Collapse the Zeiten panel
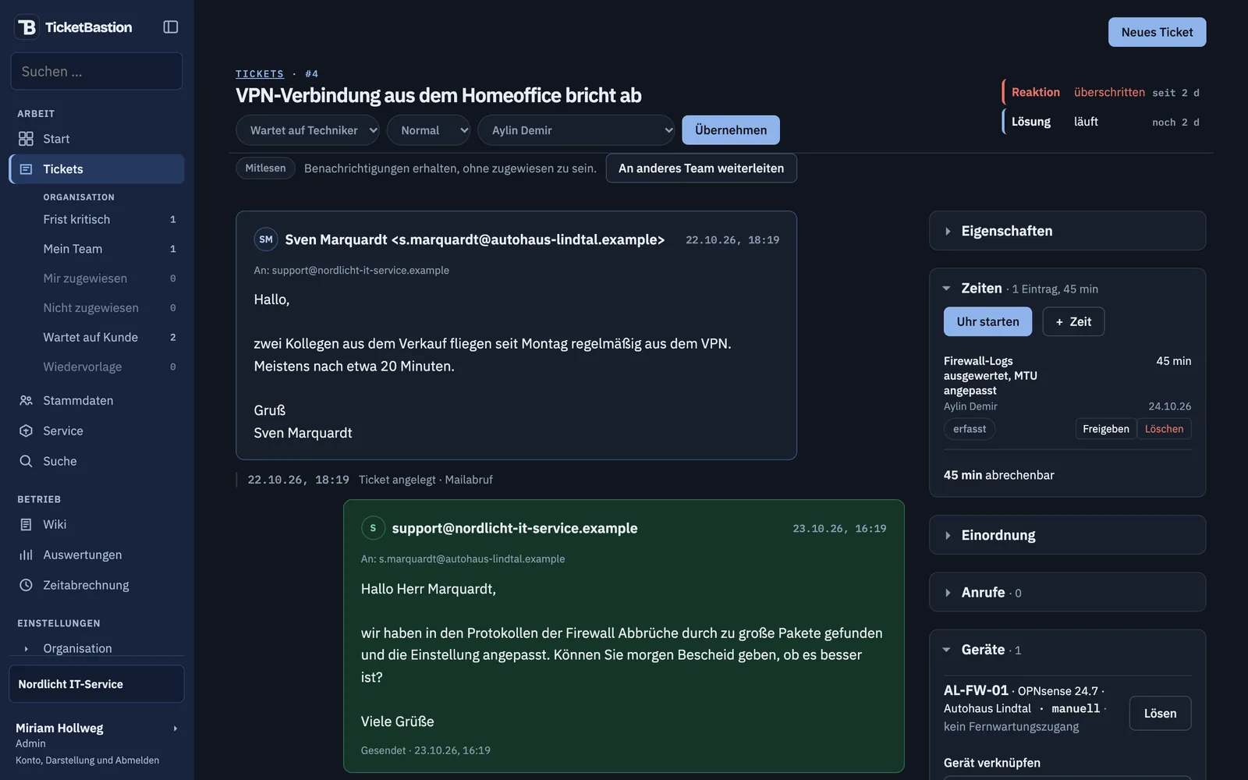The image size is (1248, 780). click(1067, 289)
